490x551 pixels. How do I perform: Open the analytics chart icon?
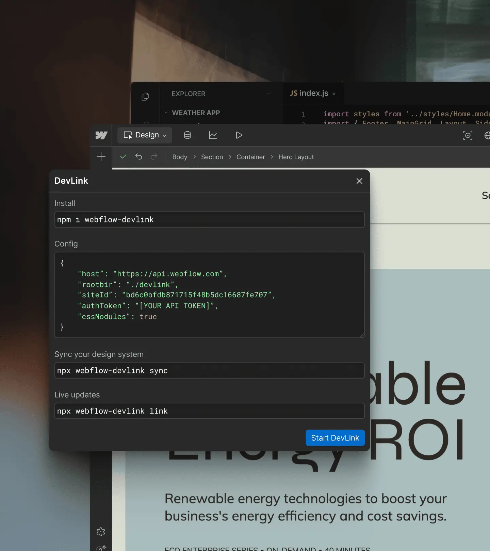[x=213, y=135]
